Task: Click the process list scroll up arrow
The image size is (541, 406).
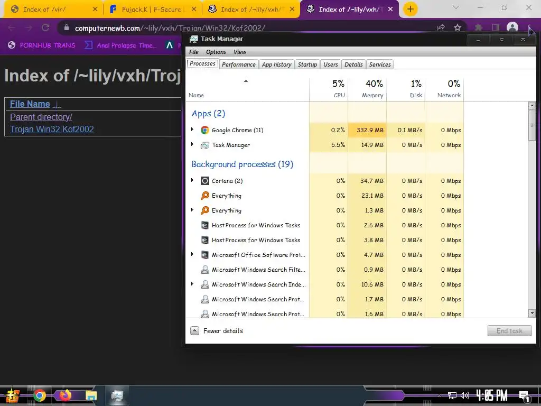Action: (531, 106)
